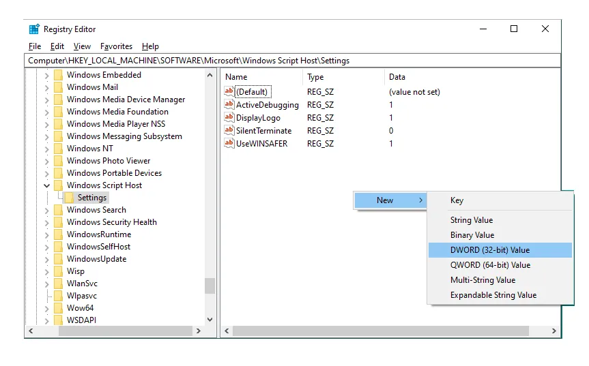This screenshot has height=366, width=589.
Task: Click the Windows NT folder icon
Action: (x=58, y=149)
